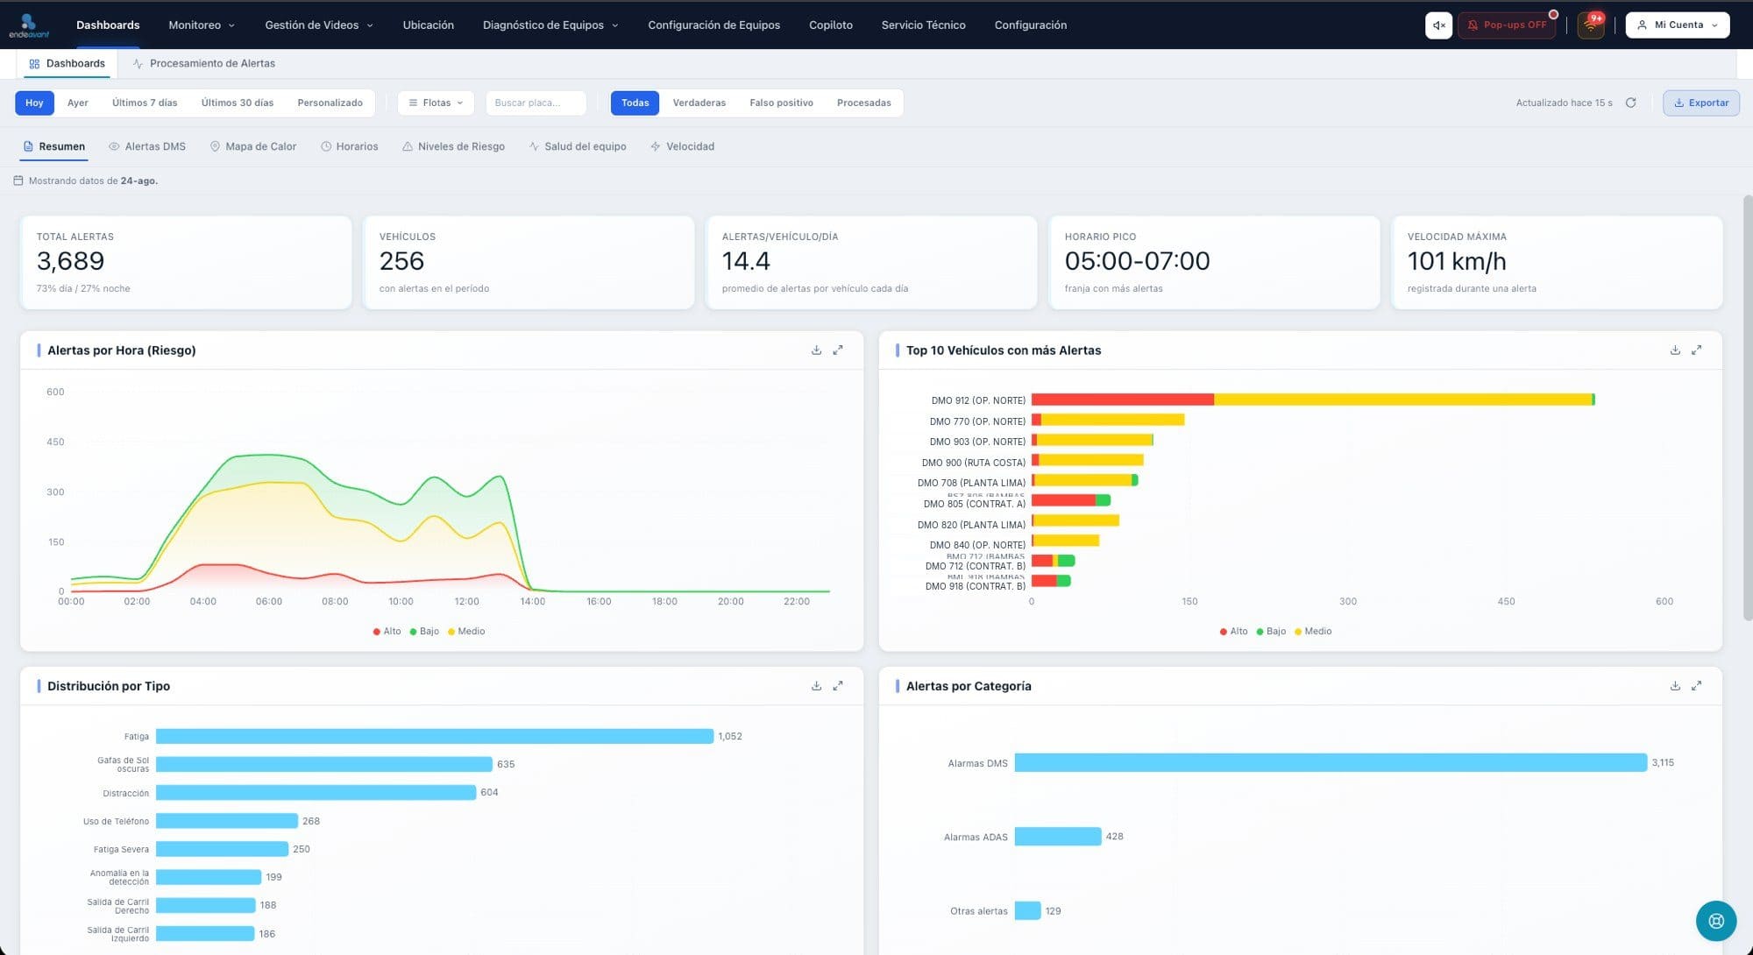The width and height of the screenshot is (1753, 955).
Task: Switch to the Mapa de Calor tab
Action: [253, 147]
